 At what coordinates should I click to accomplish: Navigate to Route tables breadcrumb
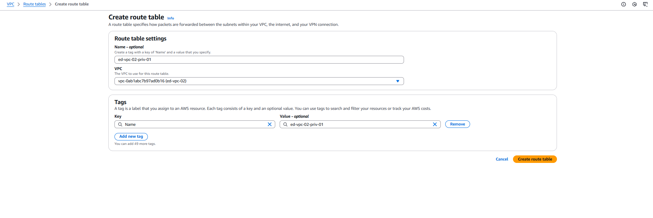[34, 4]
